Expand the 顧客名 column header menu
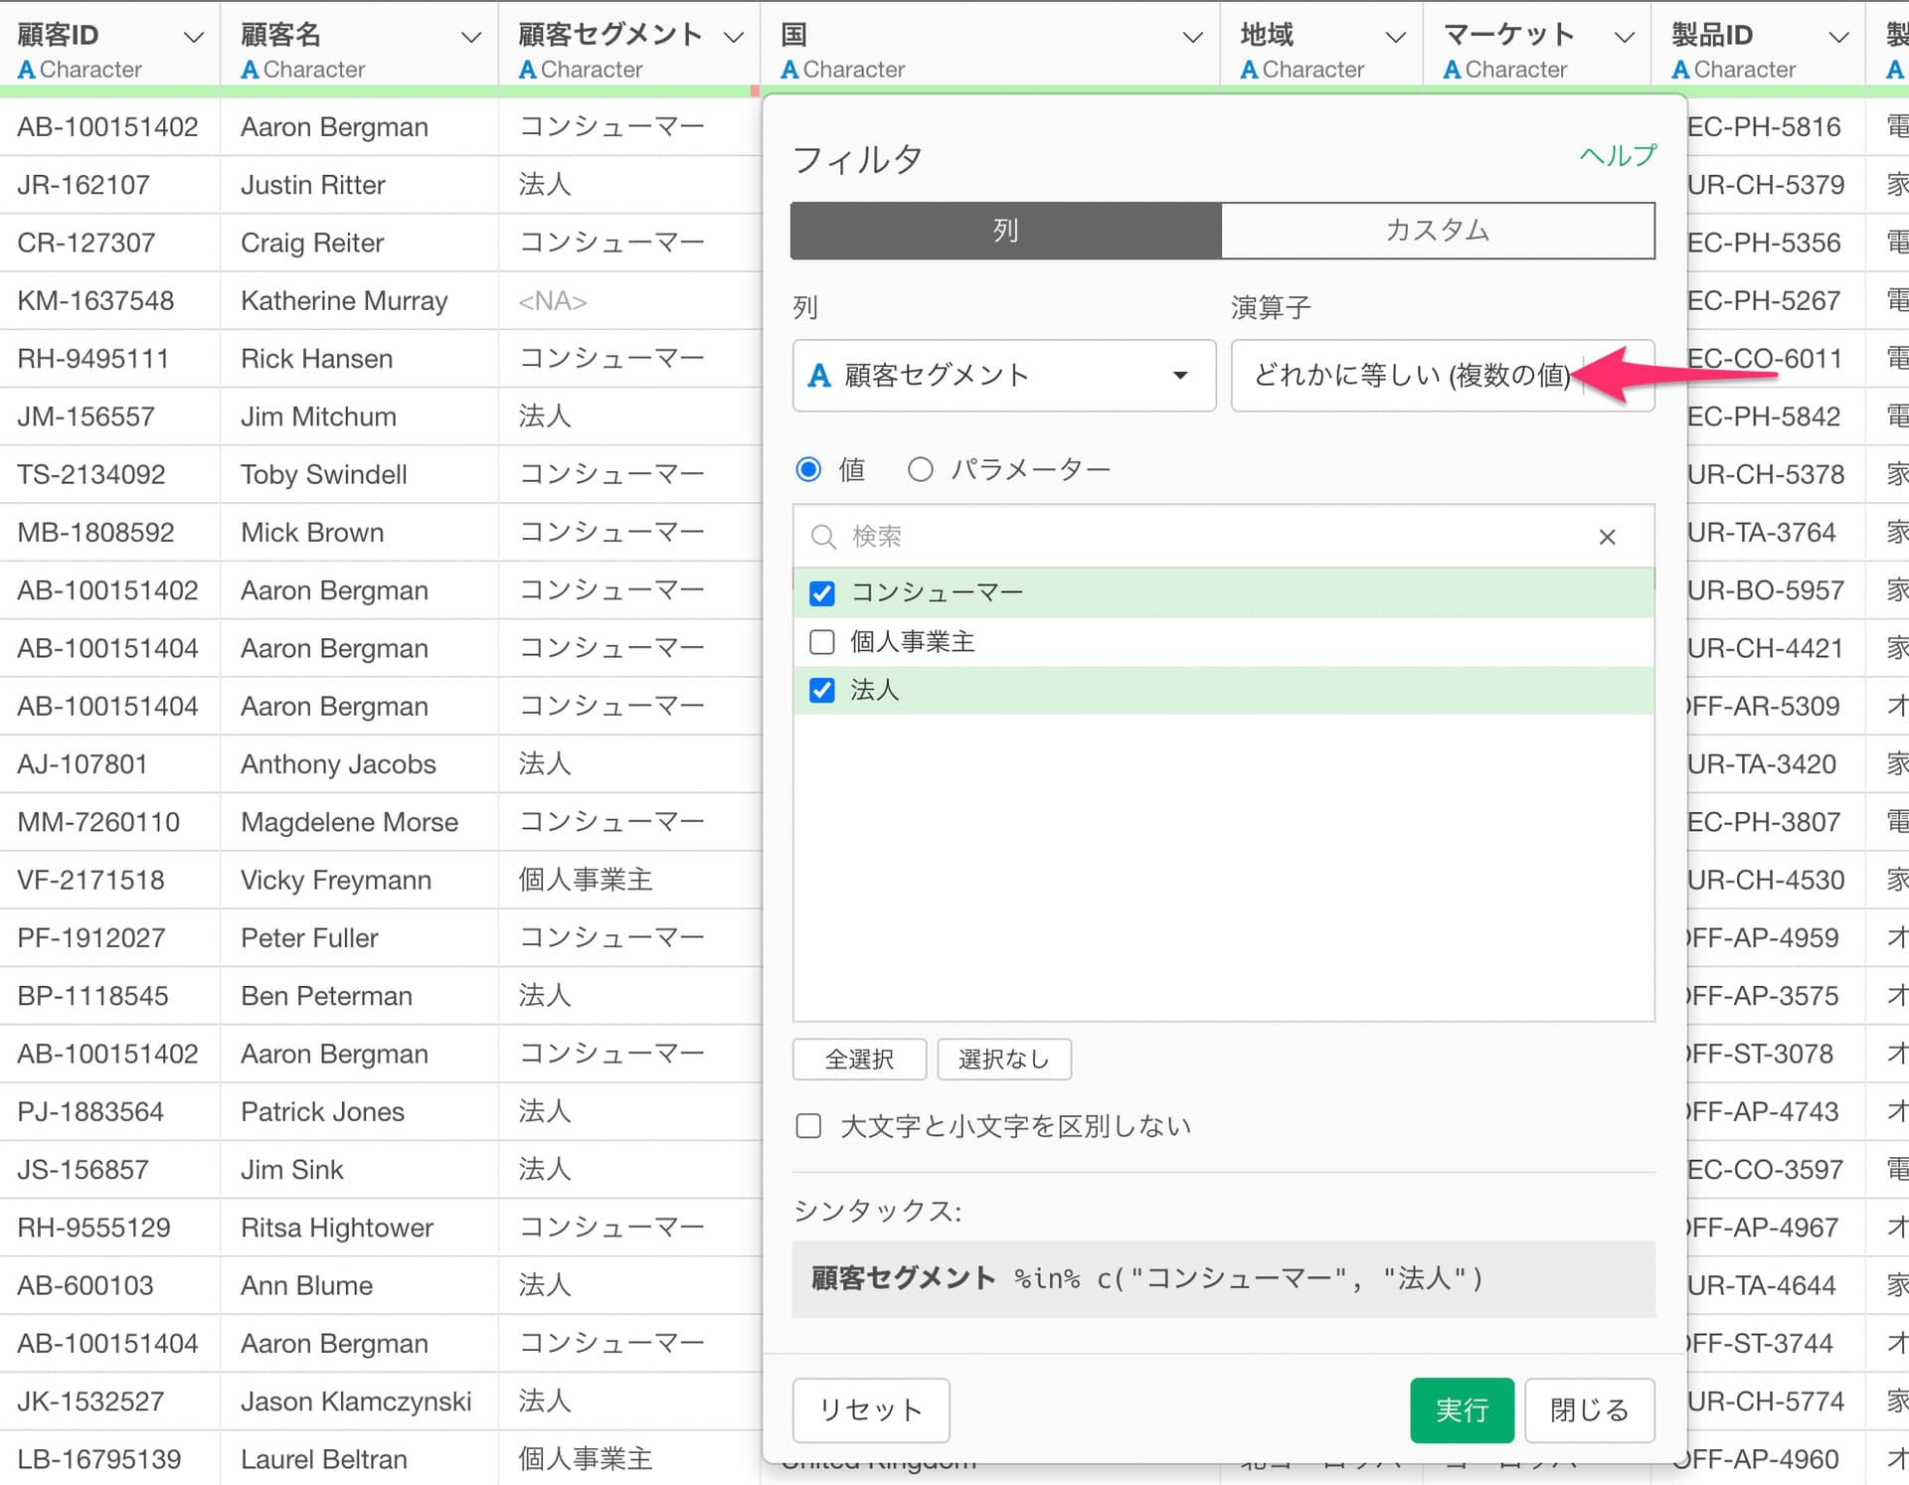1909x1485 pixels. pyautogui.click(x=470, y=38)
